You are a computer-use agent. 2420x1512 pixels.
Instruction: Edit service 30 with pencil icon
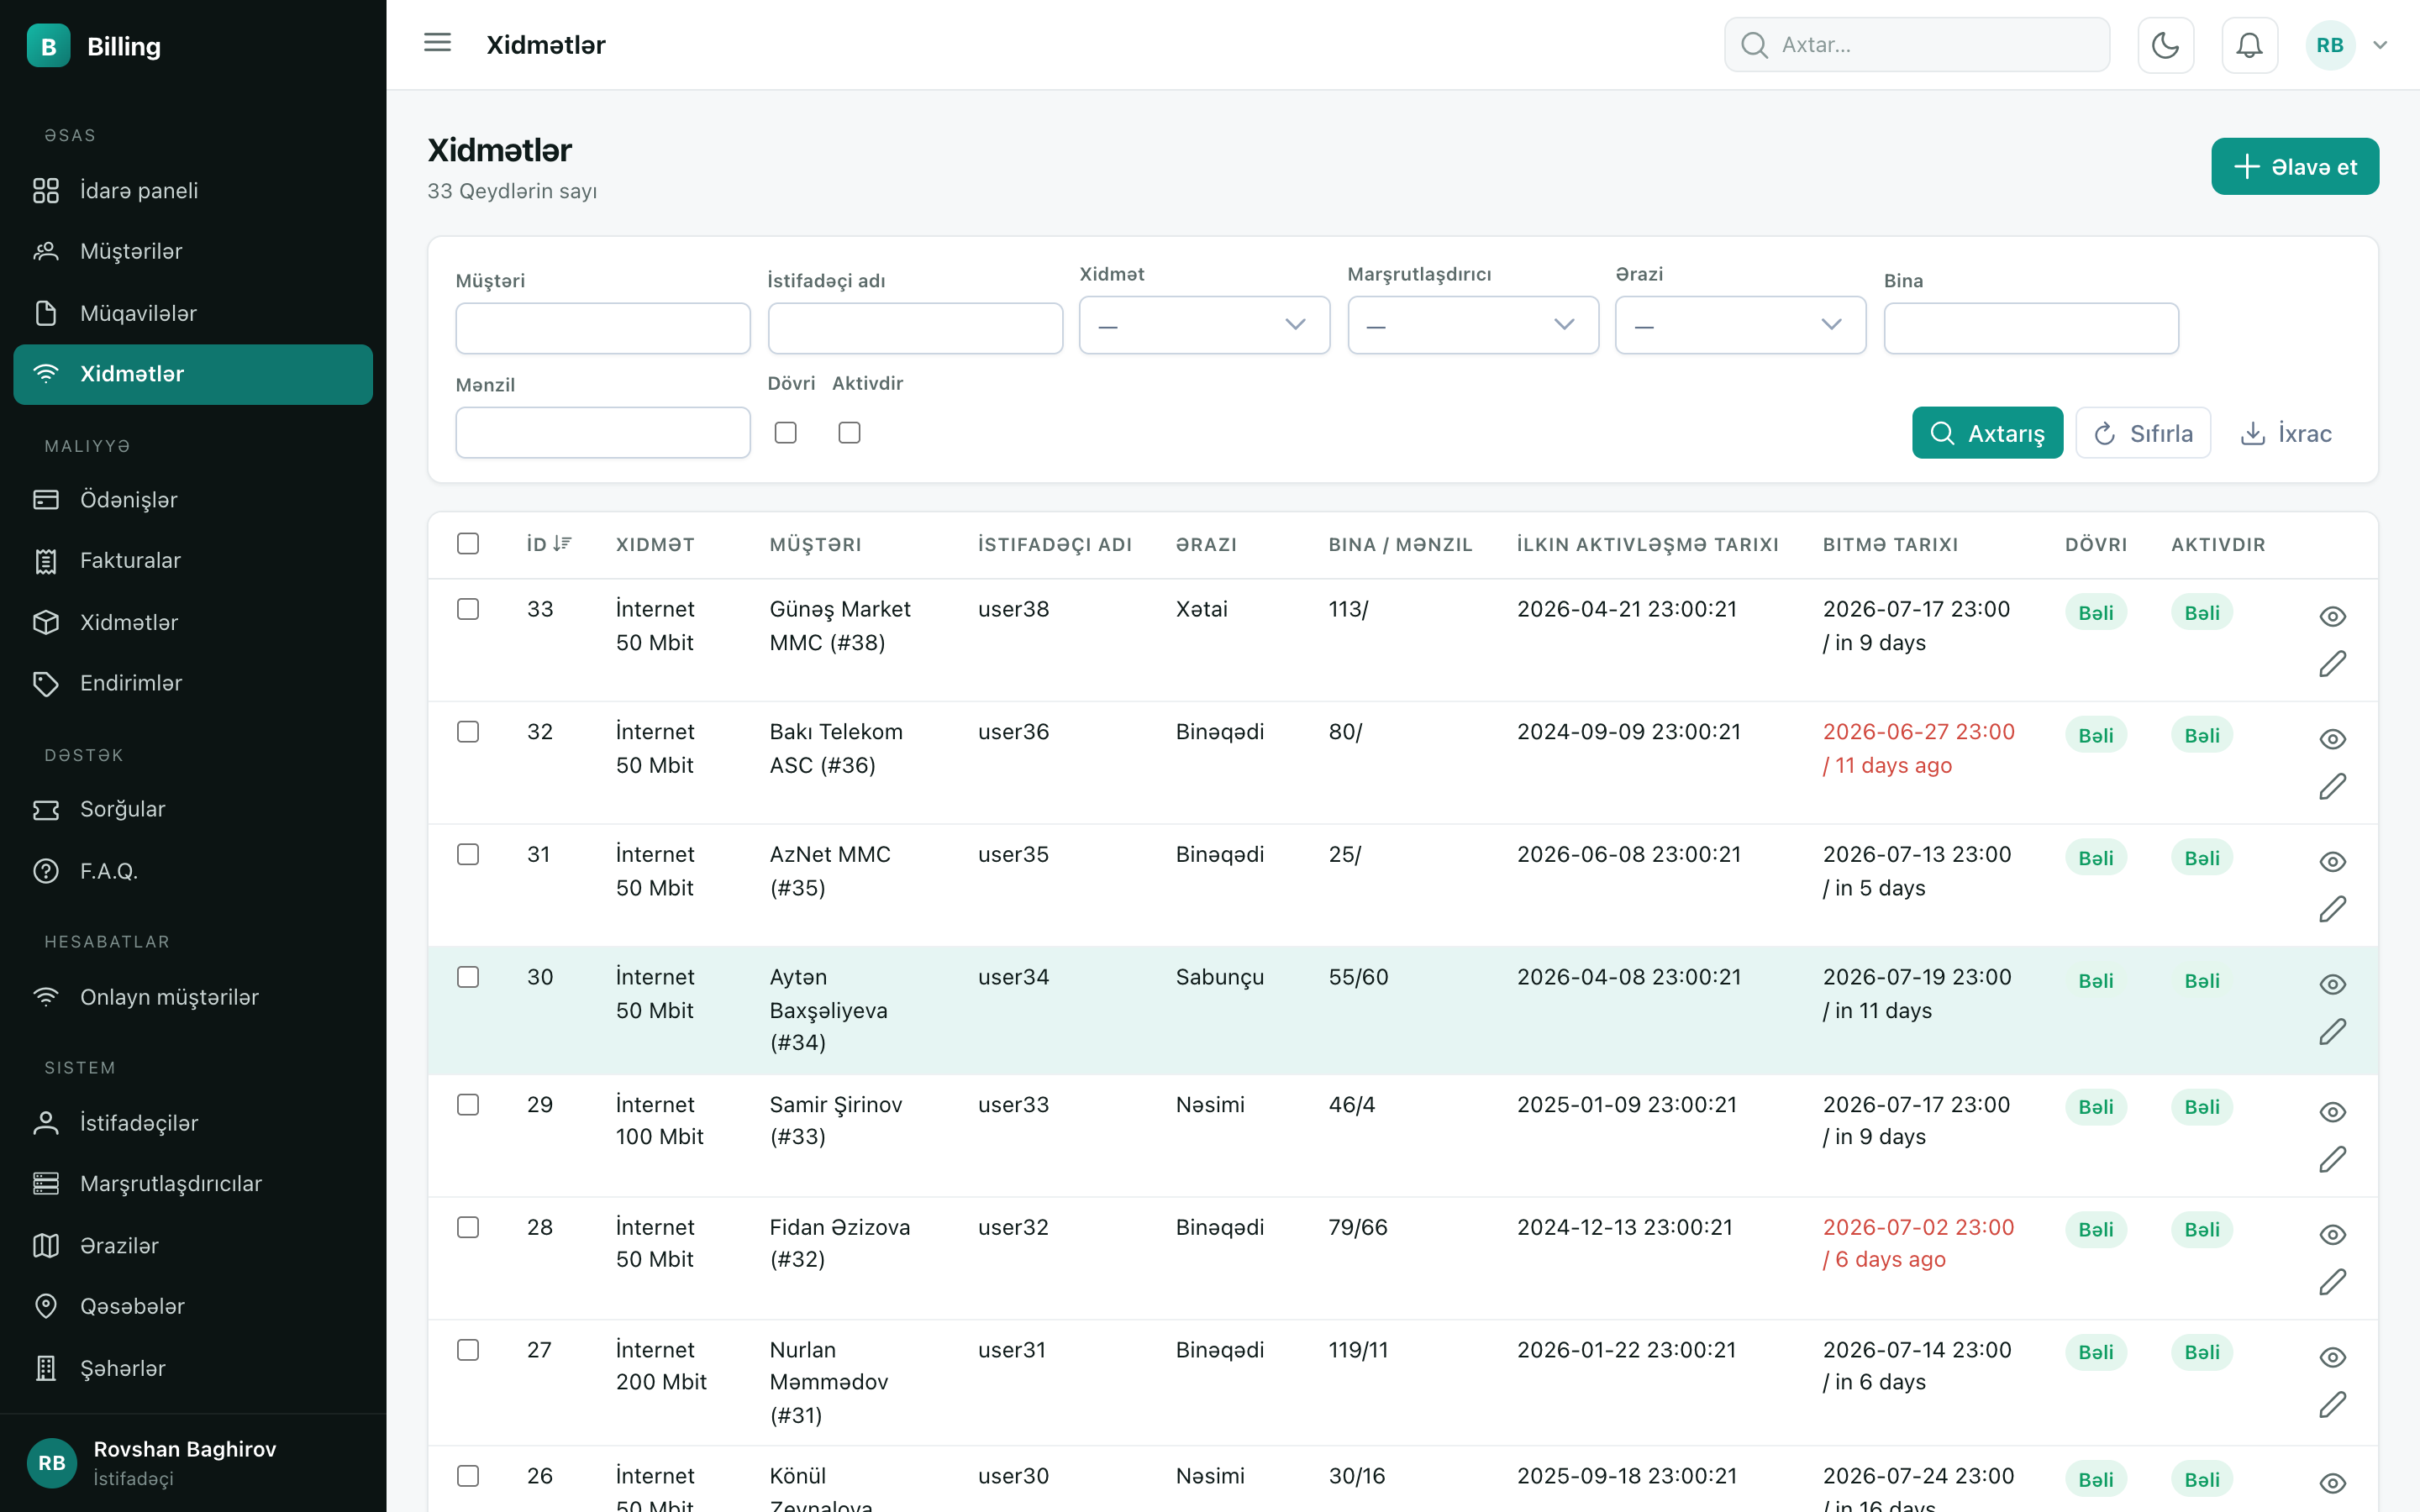(2332, 1032)
